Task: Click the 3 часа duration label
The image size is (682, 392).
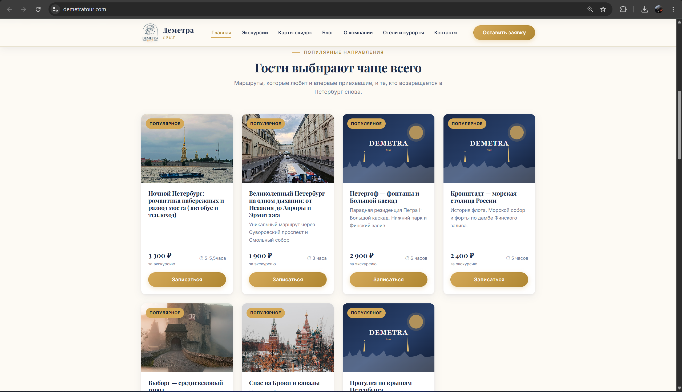Action: [317, 258]
